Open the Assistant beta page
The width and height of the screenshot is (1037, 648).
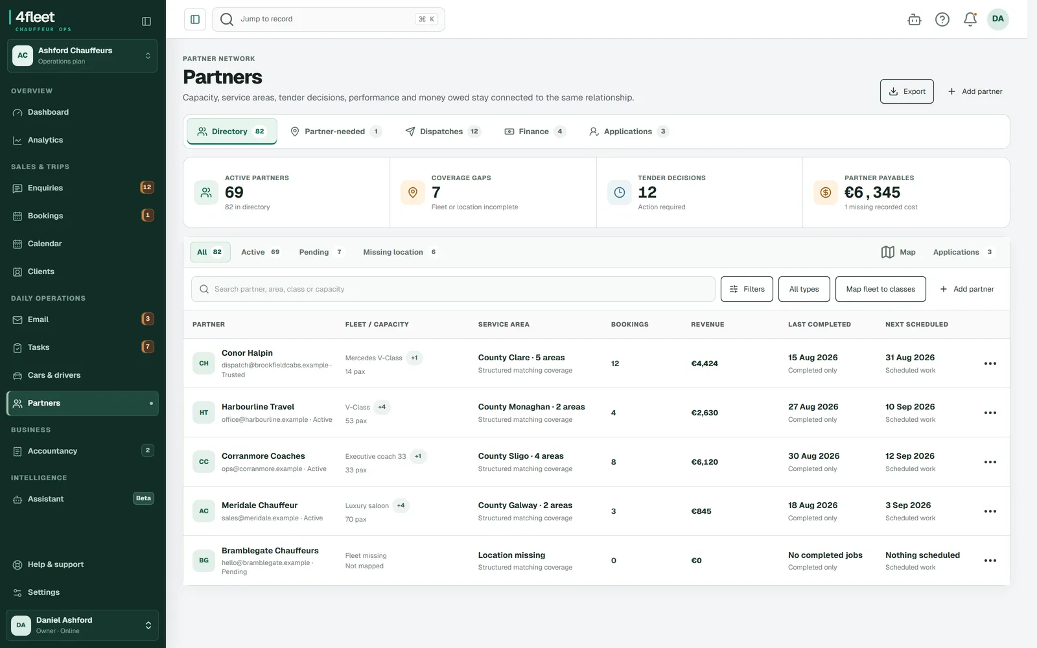pos(82,499)
